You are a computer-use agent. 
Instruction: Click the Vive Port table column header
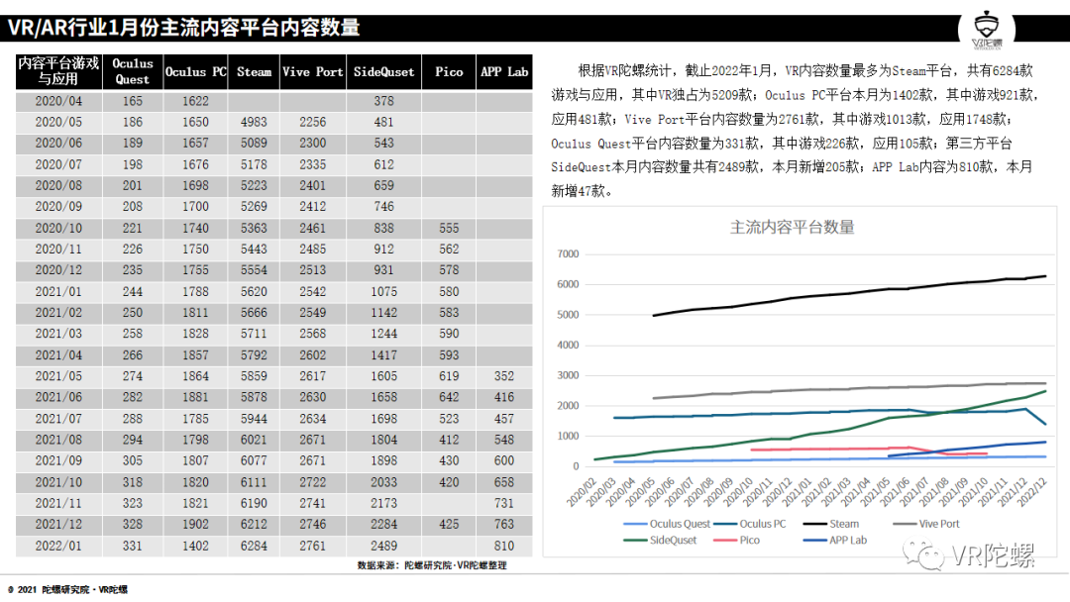(312, 71)
